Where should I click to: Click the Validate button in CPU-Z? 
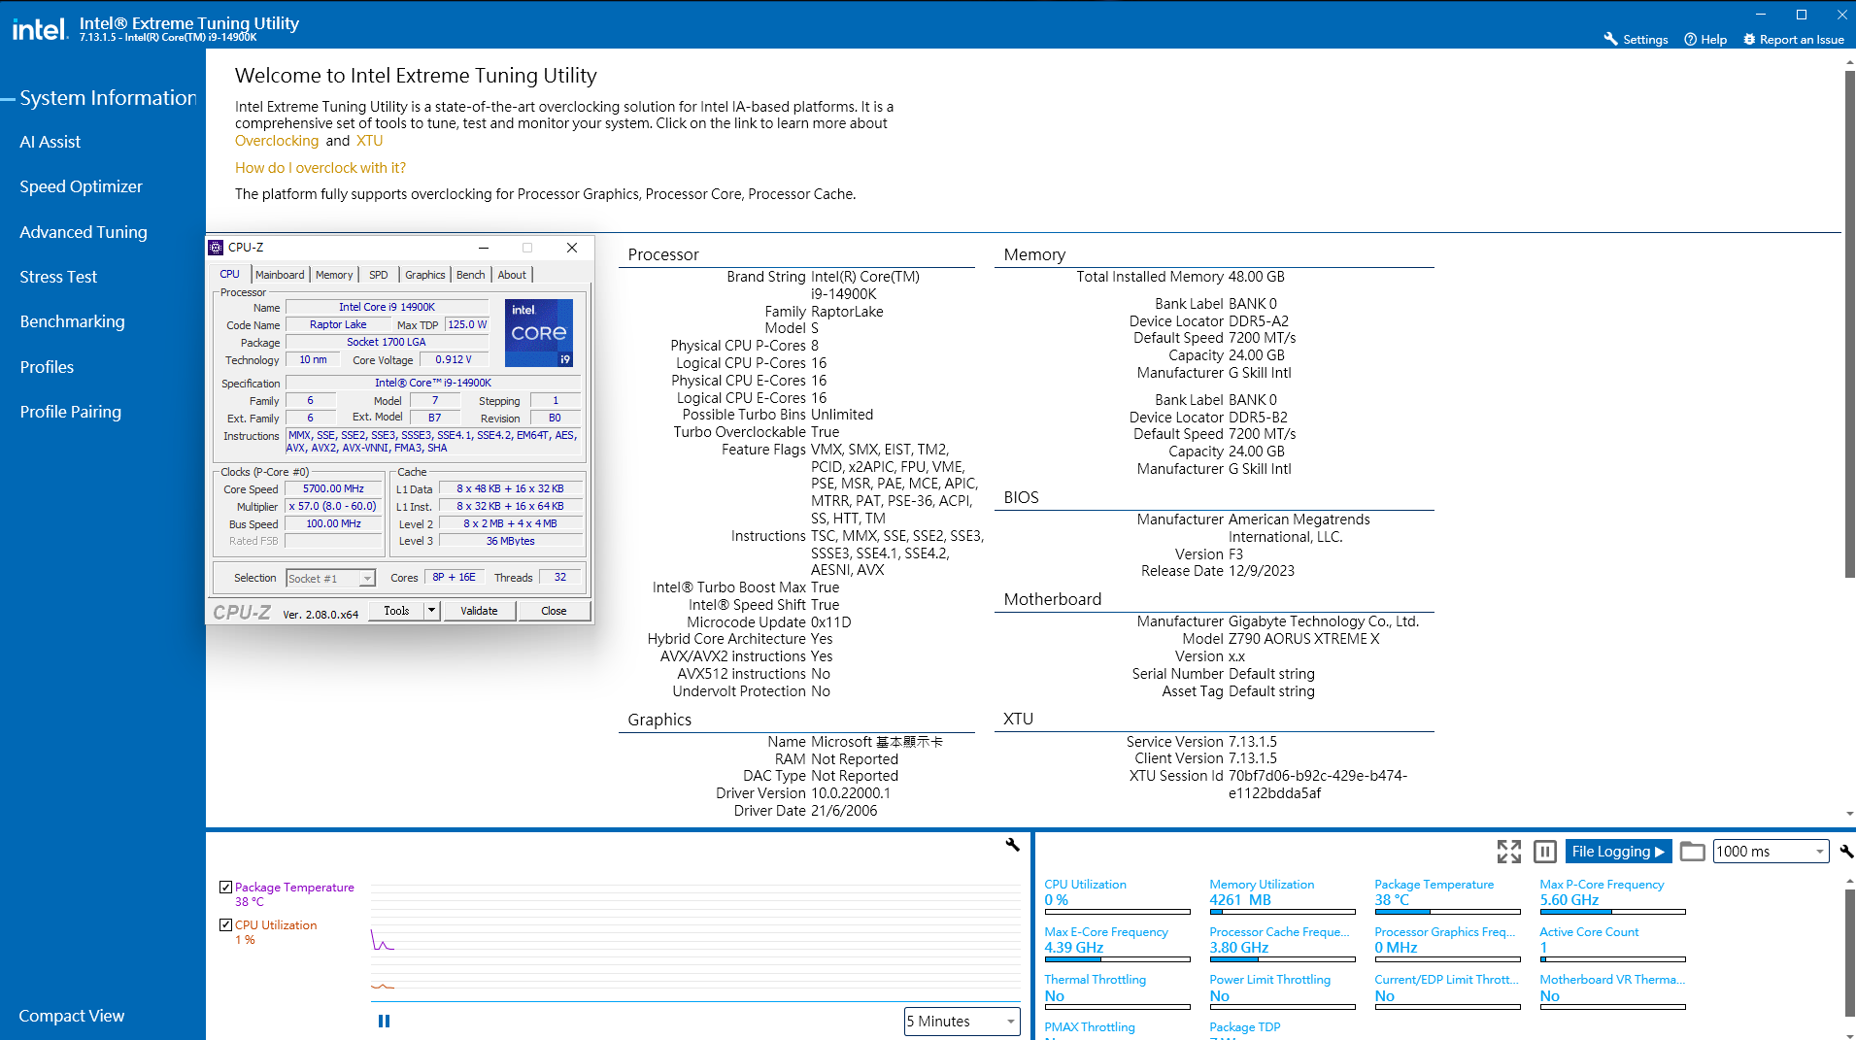click(479, 611)
